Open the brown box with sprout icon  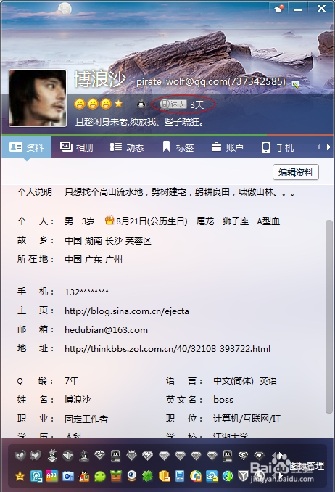point(116,476)
